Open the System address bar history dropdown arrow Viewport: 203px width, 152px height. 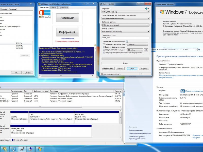[196, 49]
